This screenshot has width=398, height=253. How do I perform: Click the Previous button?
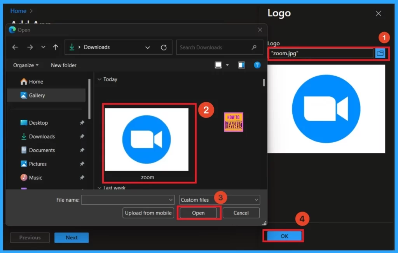tap(30, 237)
